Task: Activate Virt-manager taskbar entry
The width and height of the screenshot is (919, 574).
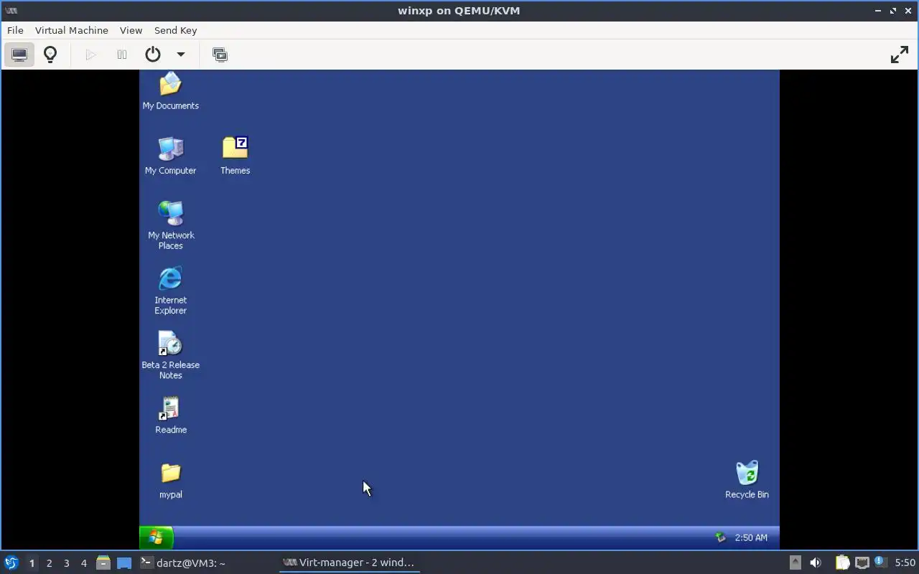Action: [x=349, y=563]
